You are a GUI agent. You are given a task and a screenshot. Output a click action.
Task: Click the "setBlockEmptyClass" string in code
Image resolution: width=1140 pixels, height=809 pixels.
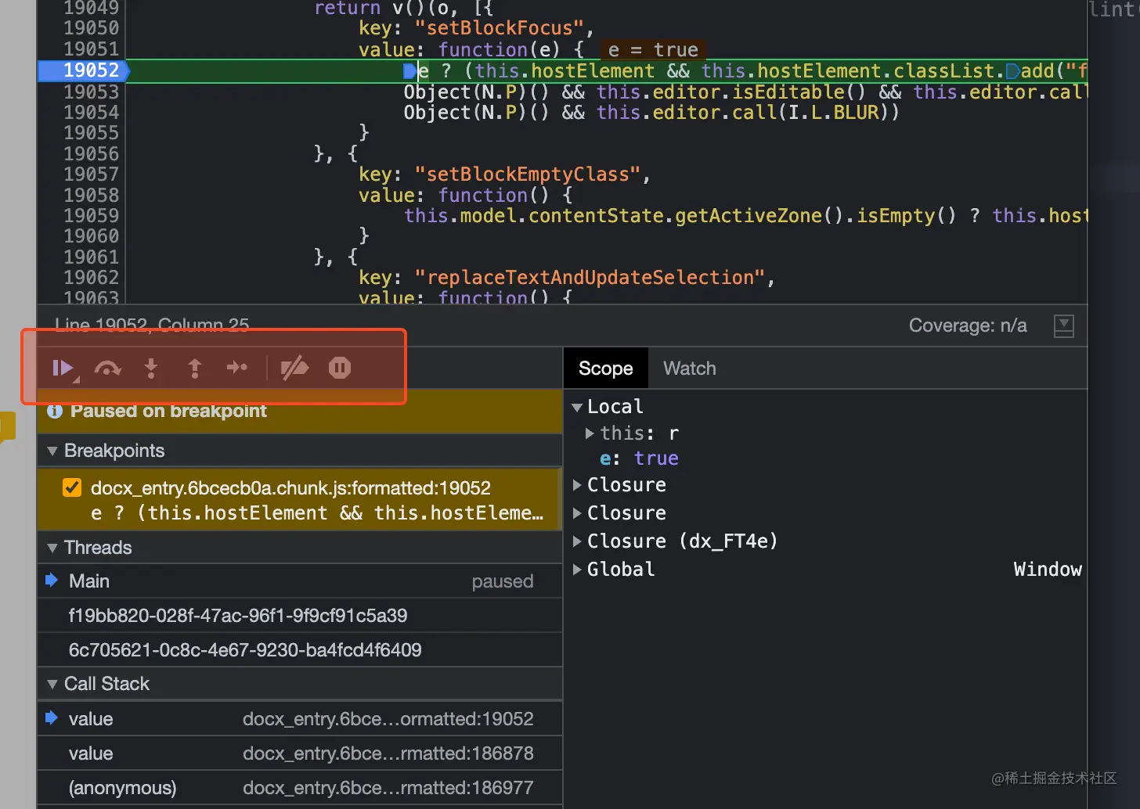(x=529, y=174)
